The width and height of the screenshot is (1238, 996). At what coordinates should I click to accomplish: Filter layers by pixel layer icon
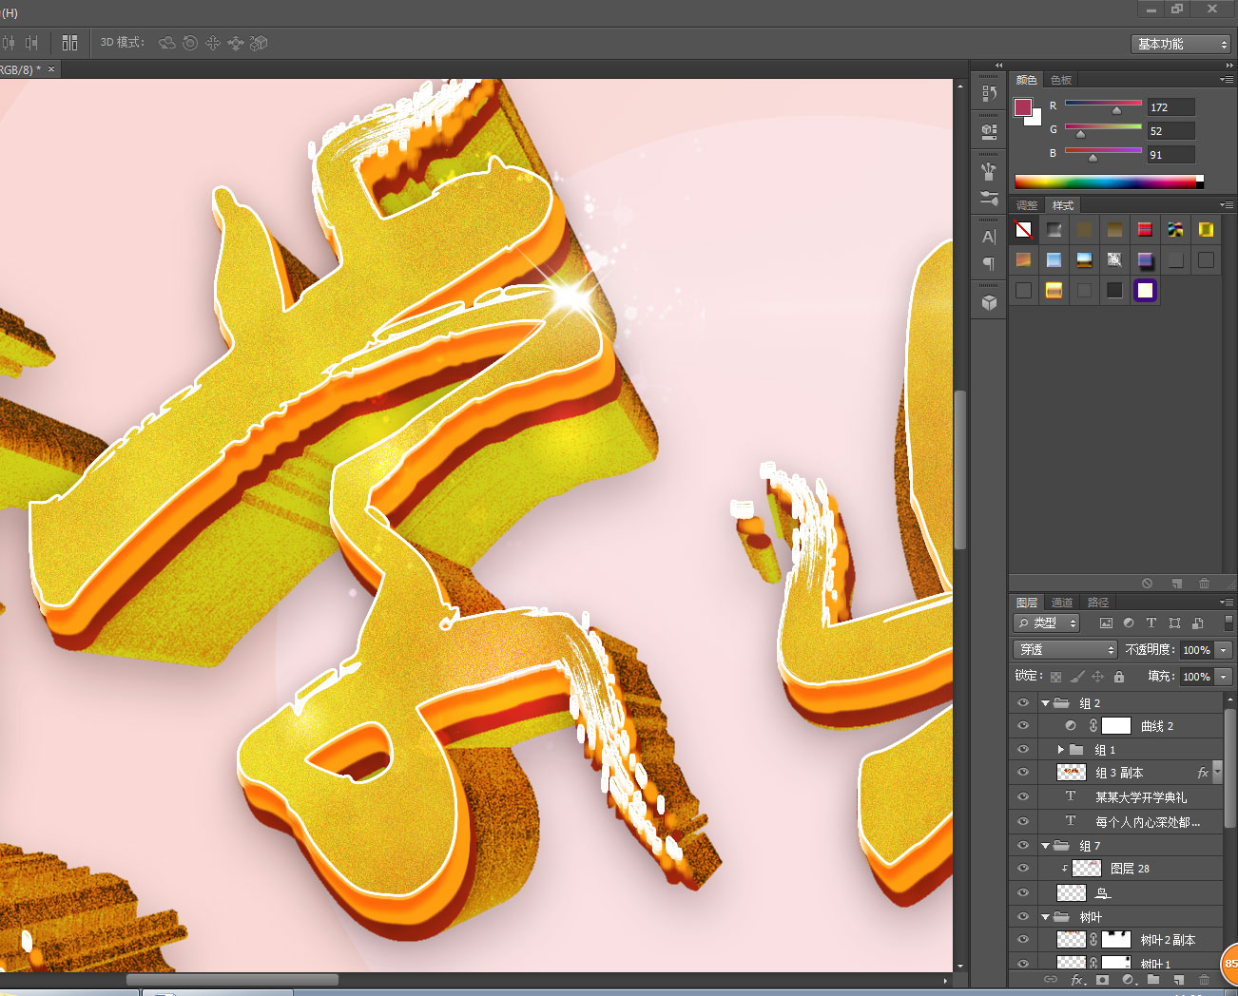[x=1106, y=623]
